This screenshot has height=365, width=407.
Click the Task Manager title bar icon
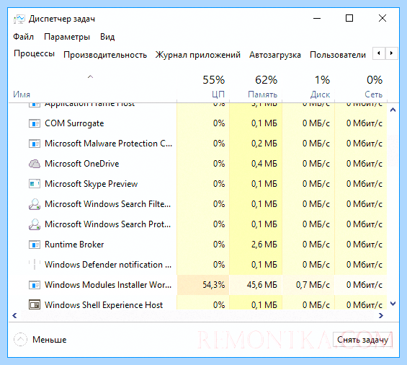(x=19, y=19)
